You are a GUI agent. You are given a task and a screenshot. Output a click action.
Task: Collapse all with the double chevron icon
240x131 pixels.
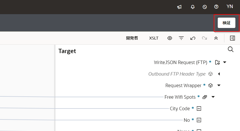click(216, 38)
